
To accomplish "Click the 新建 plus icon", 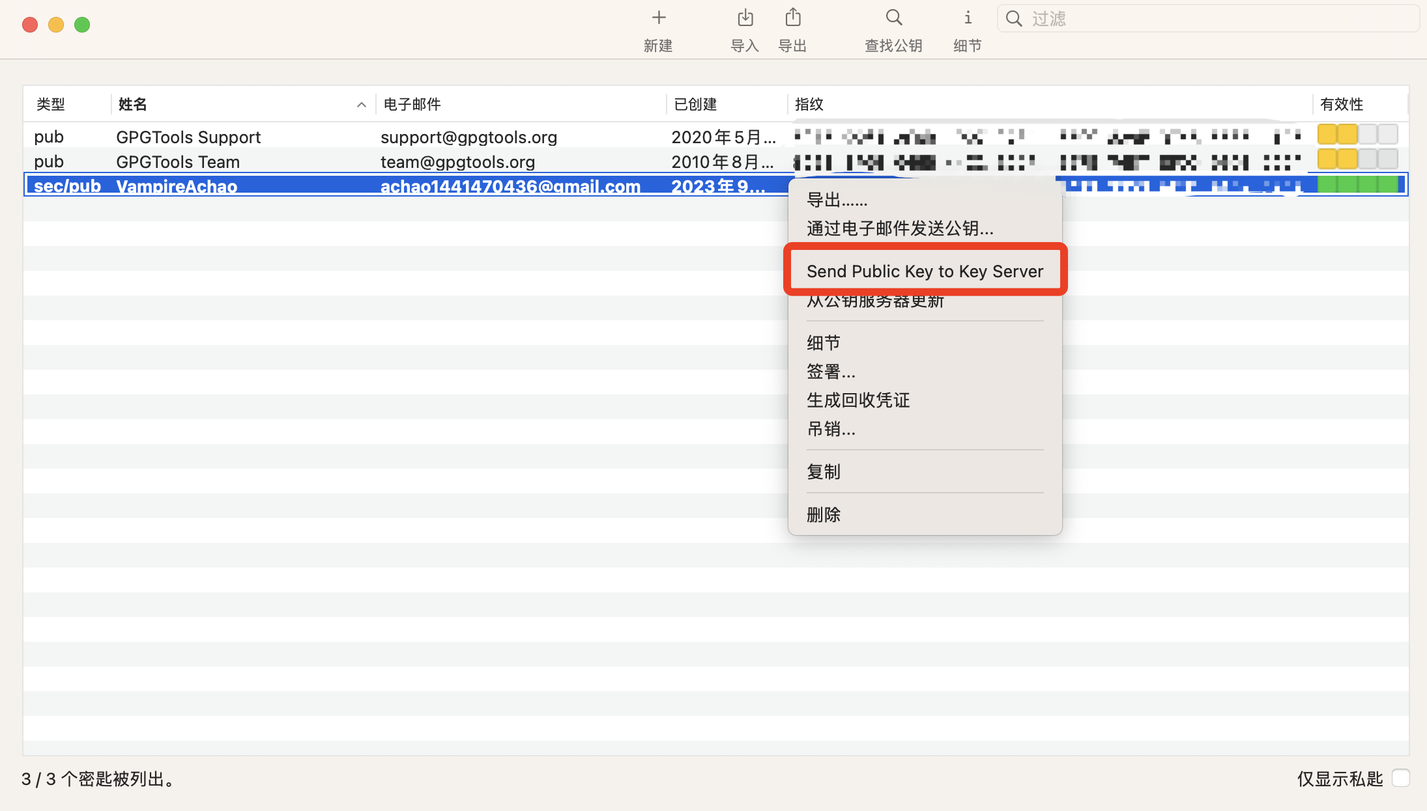I will click(x=658, y=18).
